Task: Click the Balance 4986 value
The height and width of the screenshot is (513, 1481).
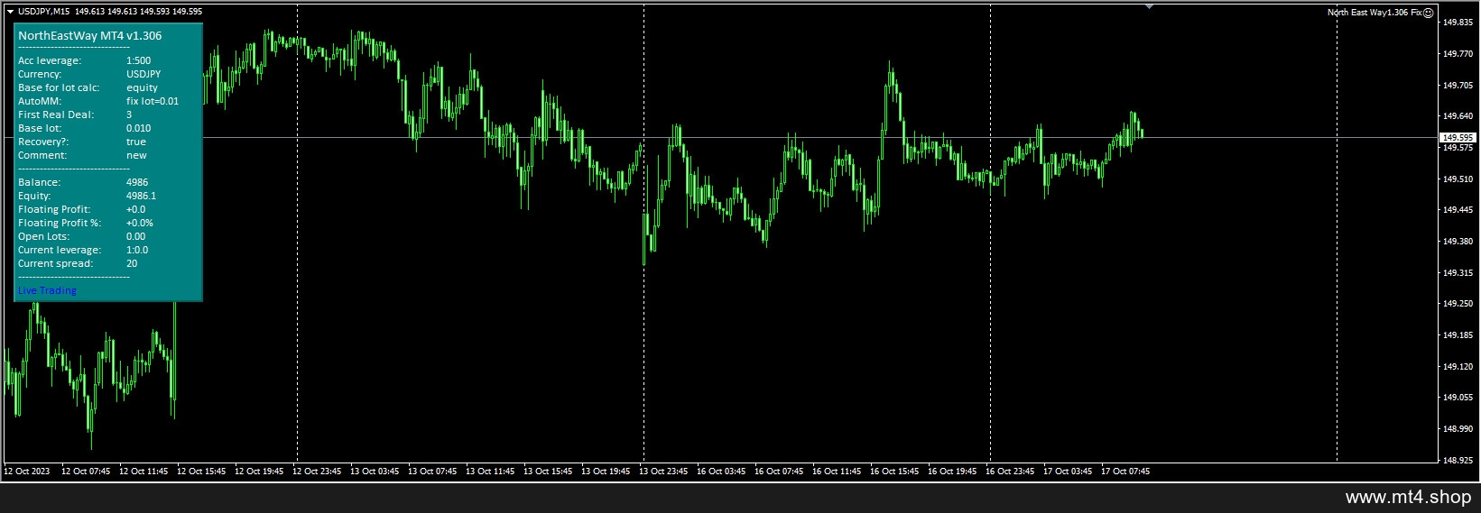Action: click(137, 182)
